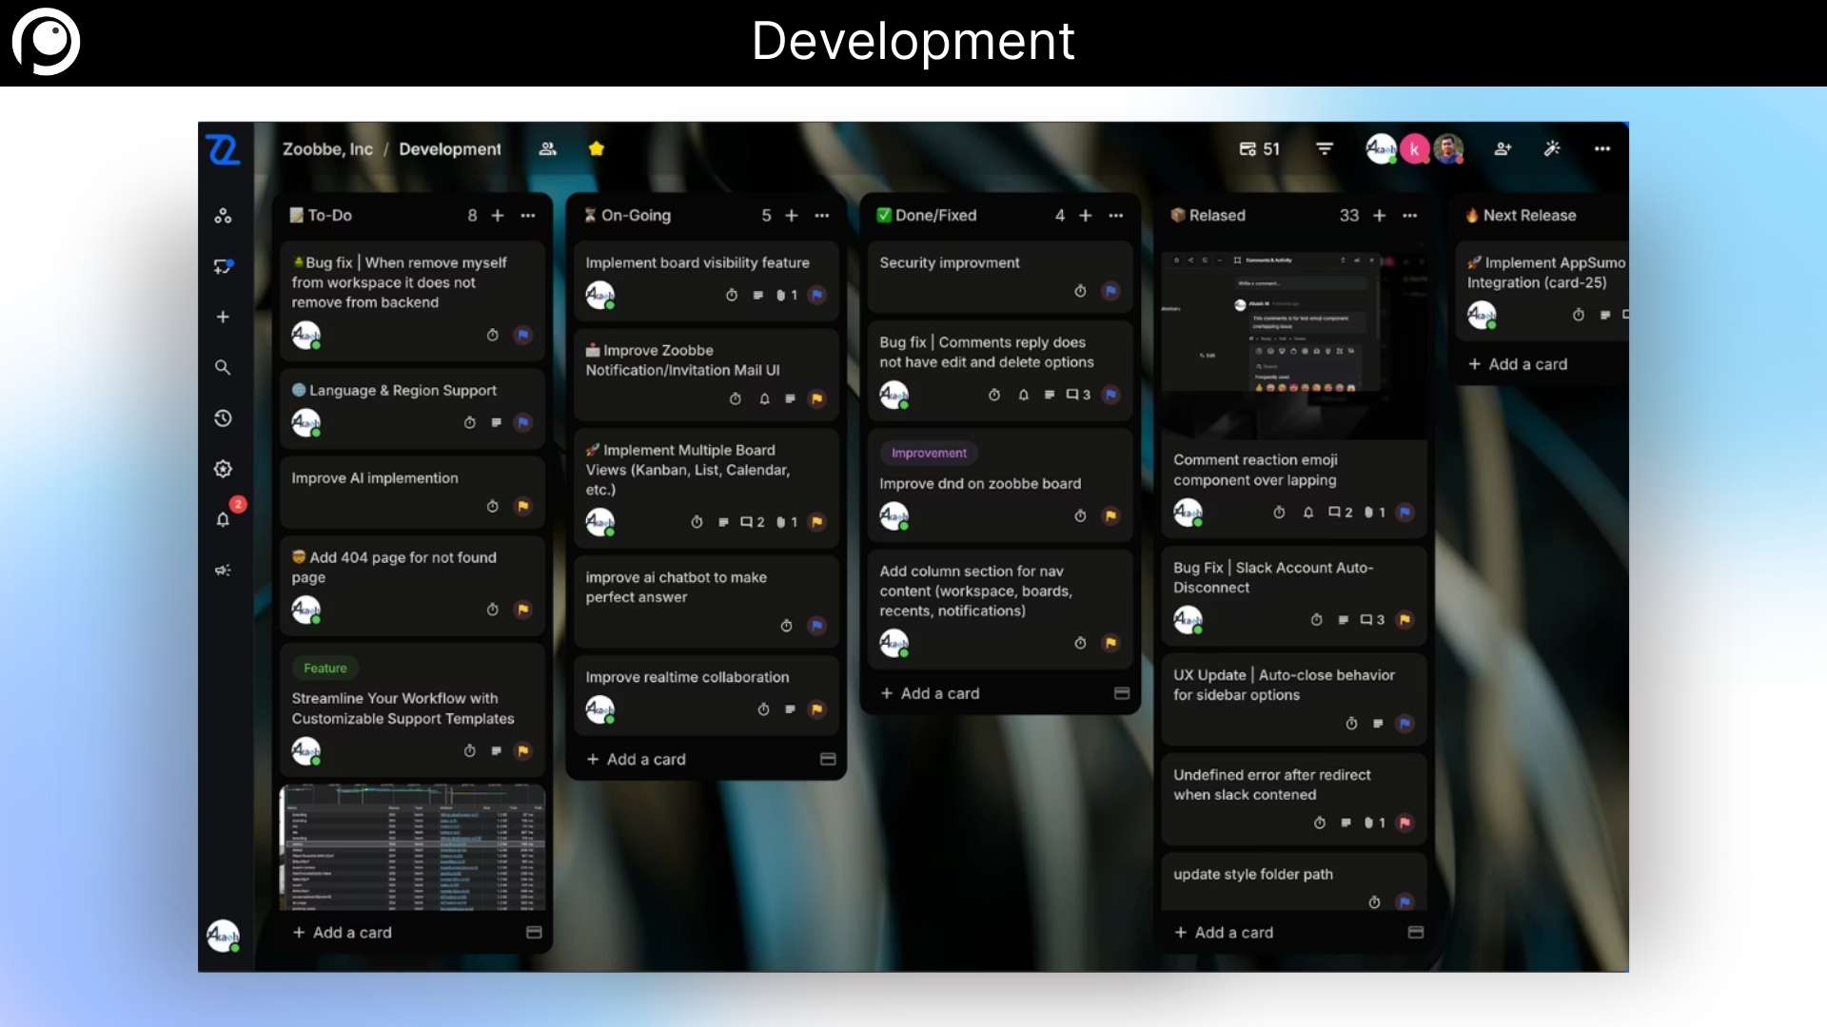Click the announcements icon at sidebar bottom
Image resolution: width=1827 pixels, height=1027 pixels.
coord(223,571)
